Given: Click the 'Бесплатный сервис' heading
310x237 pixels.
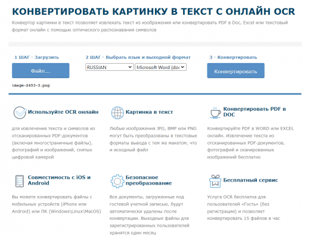Looking at the screenshot, I should 250,180.
